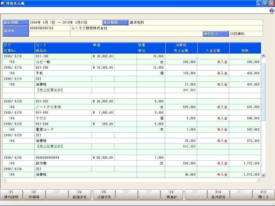Click unit price @ 30,000.00
Viewport: 275px width, 206px height.
[103, 56]
